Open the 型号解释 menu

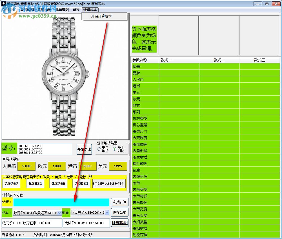(x=27, y=10)
